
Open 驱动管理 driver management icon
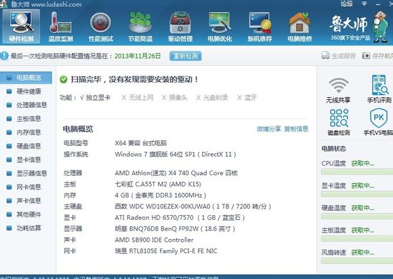pos(180,27)
